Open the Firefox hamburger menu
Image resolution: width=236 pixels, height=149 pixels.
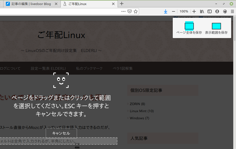(x=232, y=11)
